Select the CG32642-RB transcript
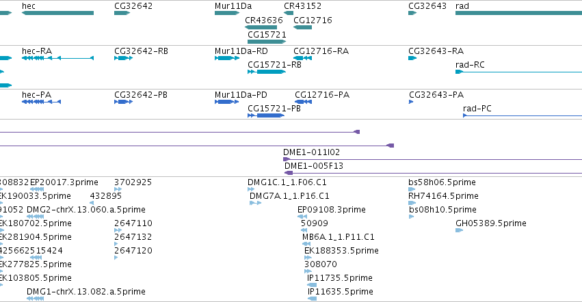The image size is (582, 302). coord(123,58)
